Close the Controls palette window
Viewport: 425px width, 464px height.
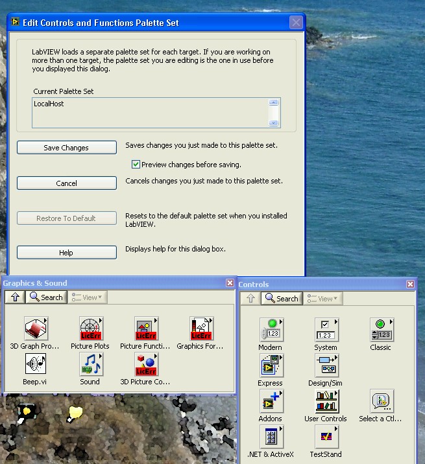click(x=410, y=284)
